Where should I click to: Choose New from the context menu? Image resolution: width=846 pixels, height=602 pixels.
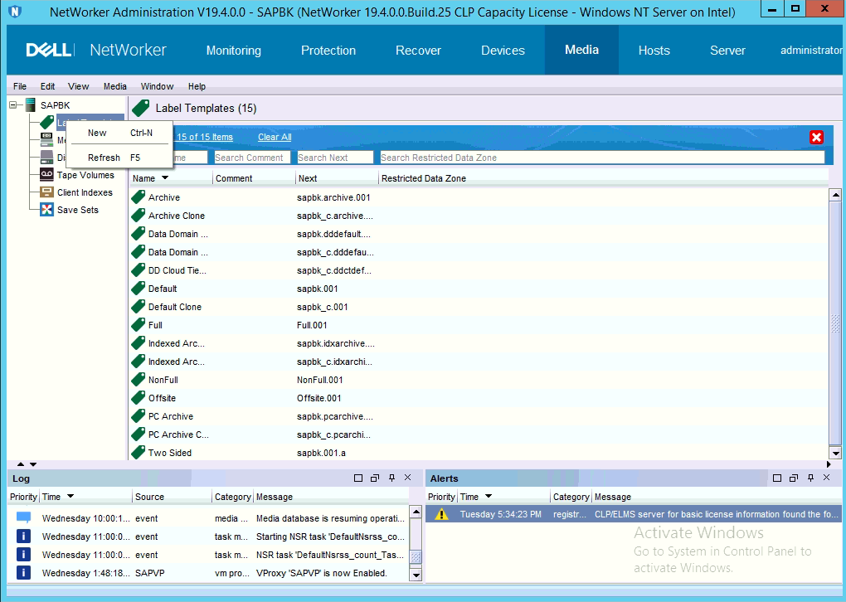97,133
